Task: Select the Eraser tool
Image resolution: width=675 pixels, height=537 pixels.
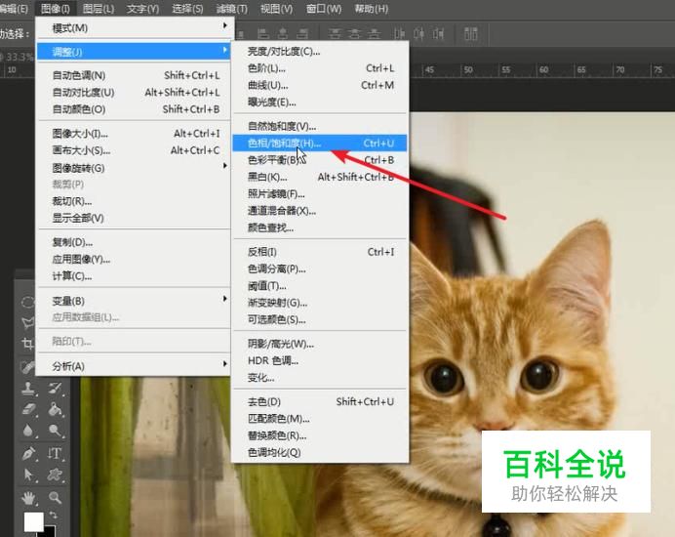Action: coord(29,409)
